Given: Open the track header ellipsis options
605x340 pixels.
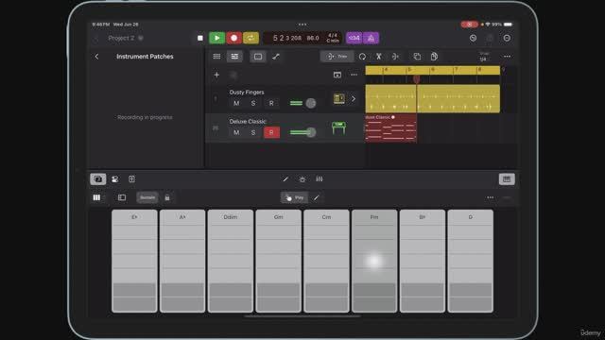Looking at the screenshot, I should coord(354,75).
